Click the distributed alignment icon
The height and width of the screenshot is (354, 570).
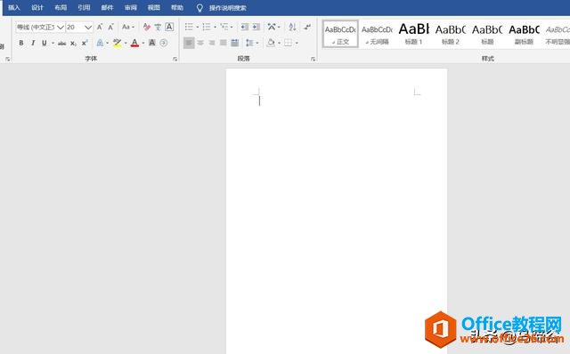coord(235,43)
